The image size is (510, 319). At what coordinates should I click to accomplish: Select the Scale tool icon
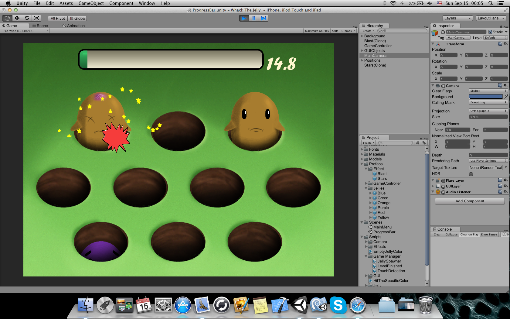point(37,18)
